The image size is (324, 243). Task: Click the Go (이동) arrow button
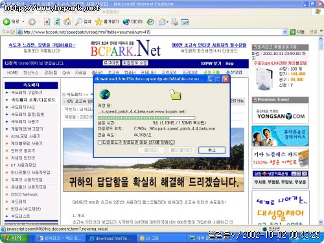pos(292,32)
